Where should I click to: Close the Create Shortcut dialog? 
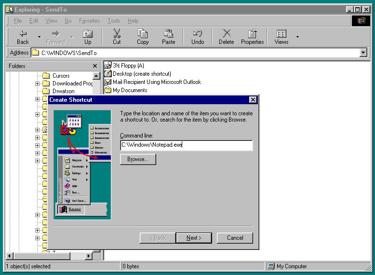pyautogui.click(x=253, y=99)
